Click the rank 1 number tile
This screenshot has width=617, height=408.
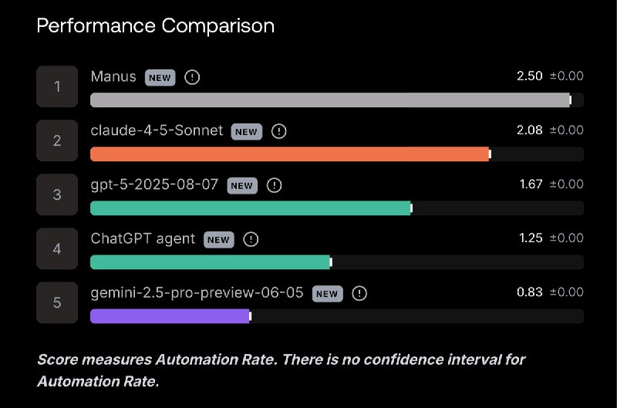tap(57, 86)
